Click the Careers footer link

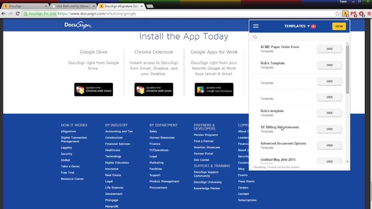243,188
